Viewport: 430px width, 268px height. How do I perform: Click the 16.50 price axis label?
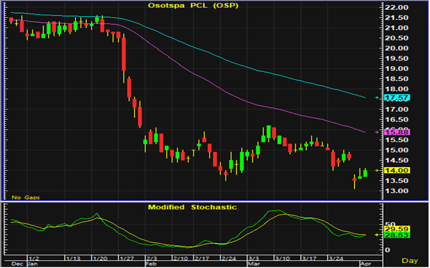point(396,120)
